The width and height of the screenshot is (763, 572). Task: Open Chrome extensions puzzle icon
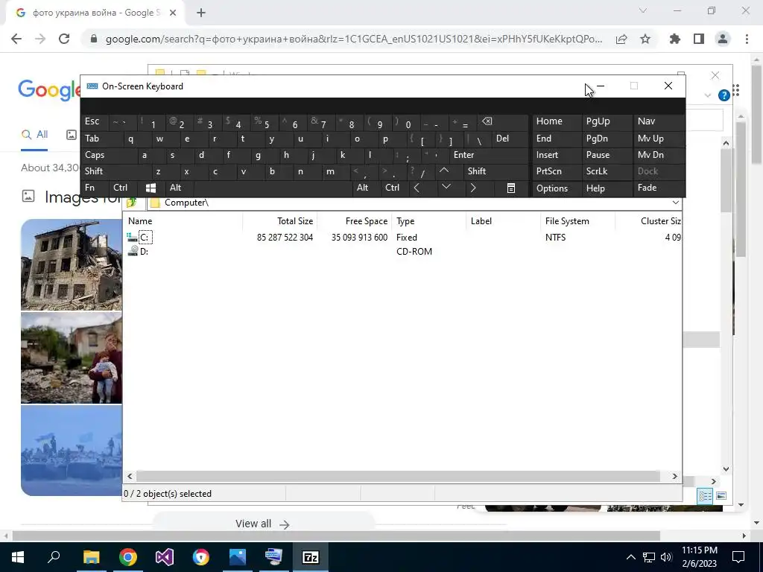point(675,39)
